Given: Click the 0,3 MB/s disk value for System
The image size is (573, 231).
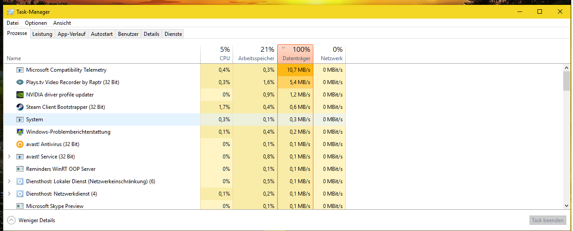Looking at the screenshot, I should 296,119.
